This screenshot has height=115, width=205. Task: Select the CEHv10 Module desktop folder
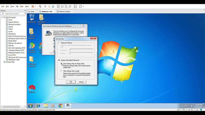click(32, 34)
